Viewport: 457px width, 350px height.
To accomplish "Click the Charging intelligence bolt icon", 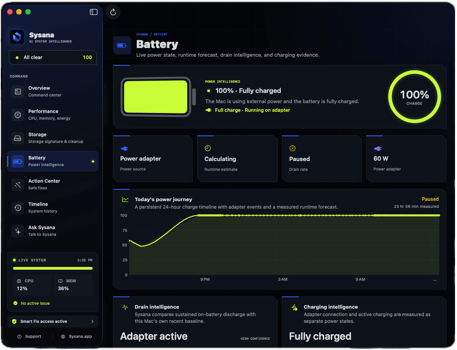I will click(x=295, y=308).
